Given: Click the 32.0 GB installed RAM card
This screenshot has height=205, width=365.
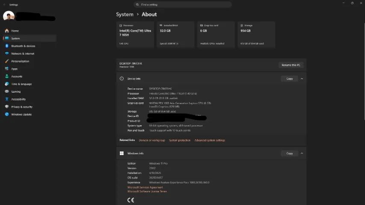Looking at the screenshot, I should click(175, 35).
